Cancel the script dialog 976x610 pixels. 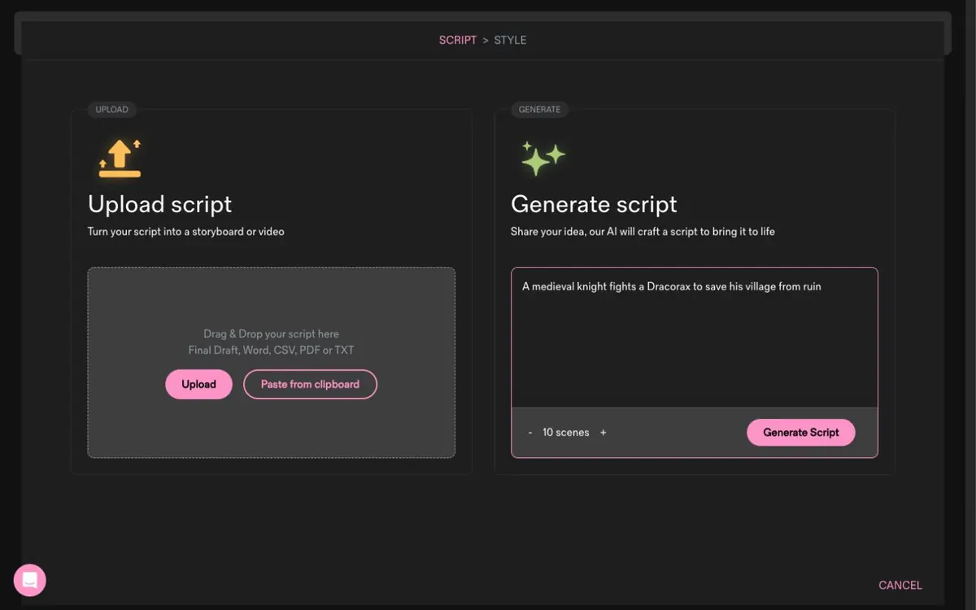click(900, 585)
